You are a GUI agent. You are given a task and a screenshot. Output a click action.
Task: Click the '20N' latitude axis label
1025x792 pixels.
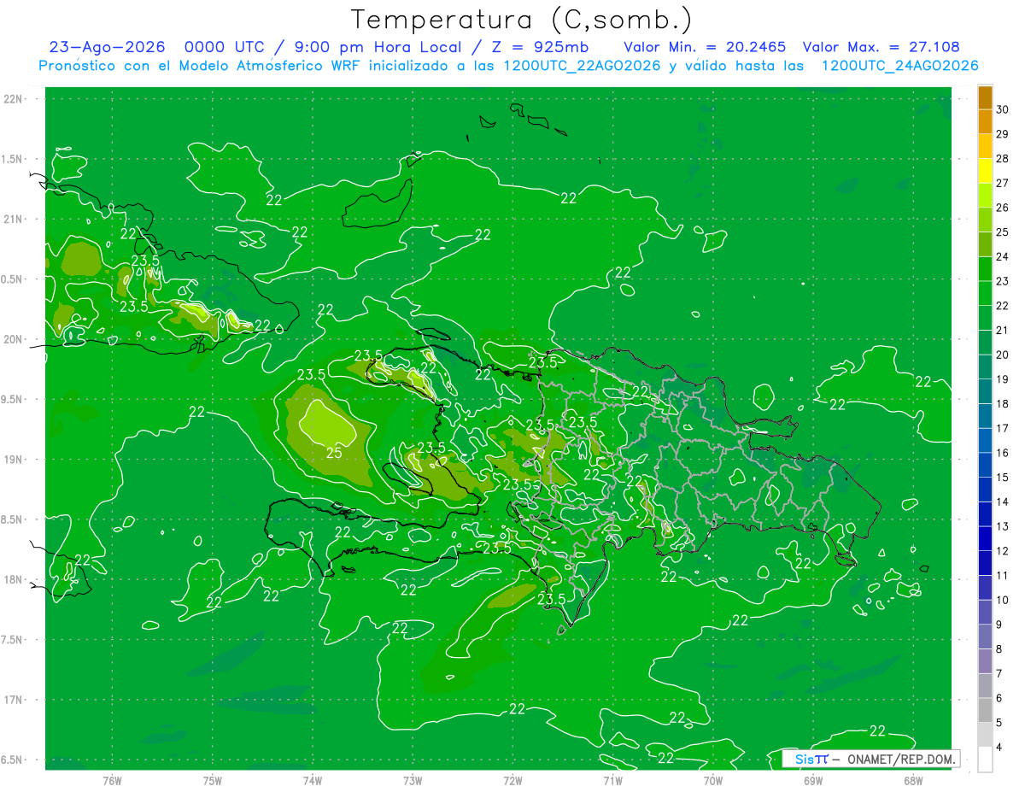pyautogui.click(x=13, y=339)
